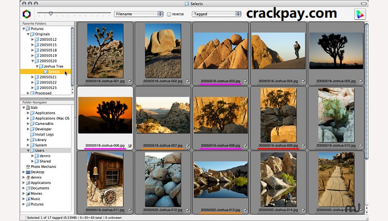Click the window toolbar toggle pill button
The height and width of the screenshot is (221, 388).
364,4
